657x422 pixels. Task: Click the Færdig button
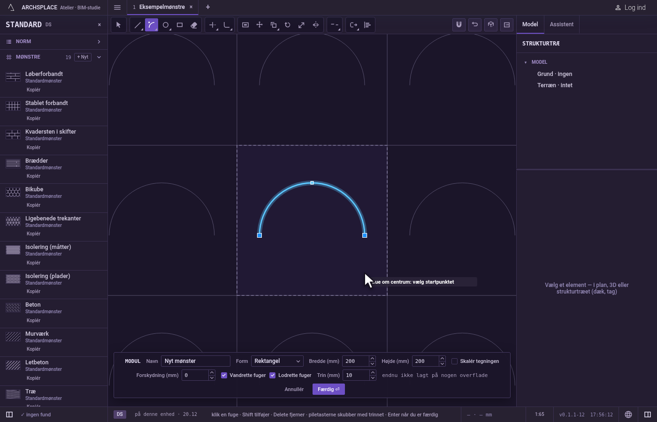(328, 389)
